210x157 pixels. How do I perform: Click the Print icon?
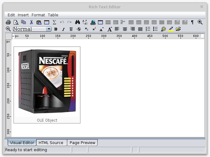click(8, 22)
